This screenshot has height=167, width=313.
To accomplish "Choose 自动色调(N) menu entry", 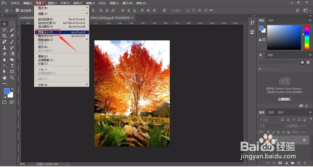I will click(62, 19).
